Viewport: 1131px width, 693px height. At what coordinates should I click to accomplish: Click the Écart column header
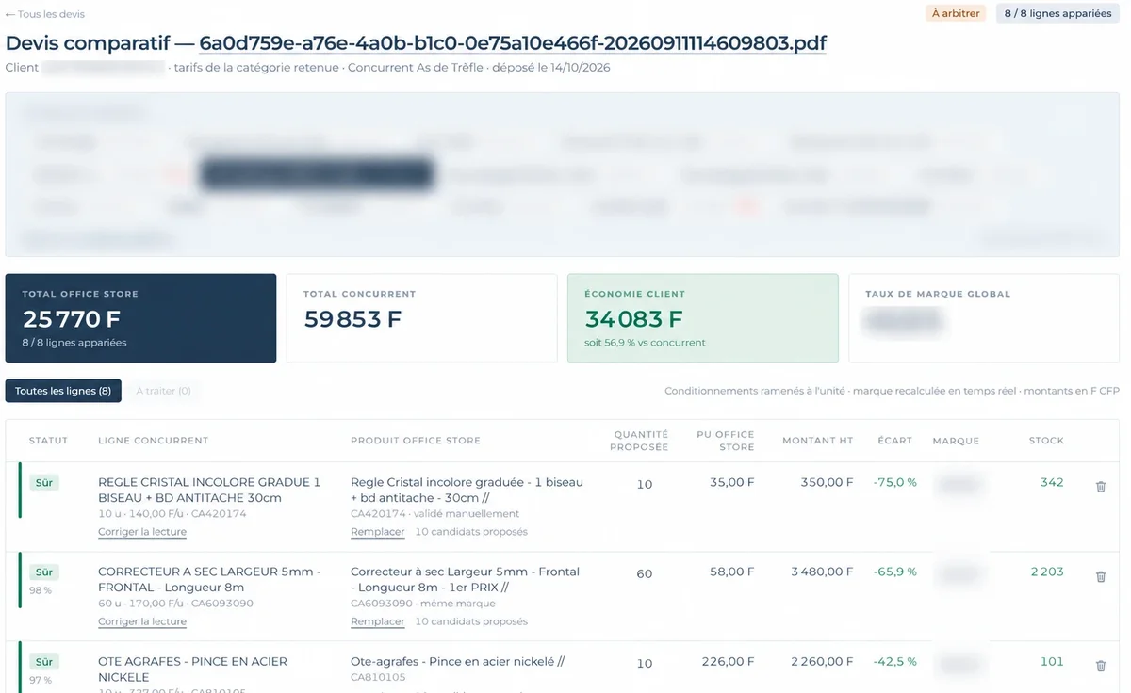pyautogui.click(x=894, y=441)
